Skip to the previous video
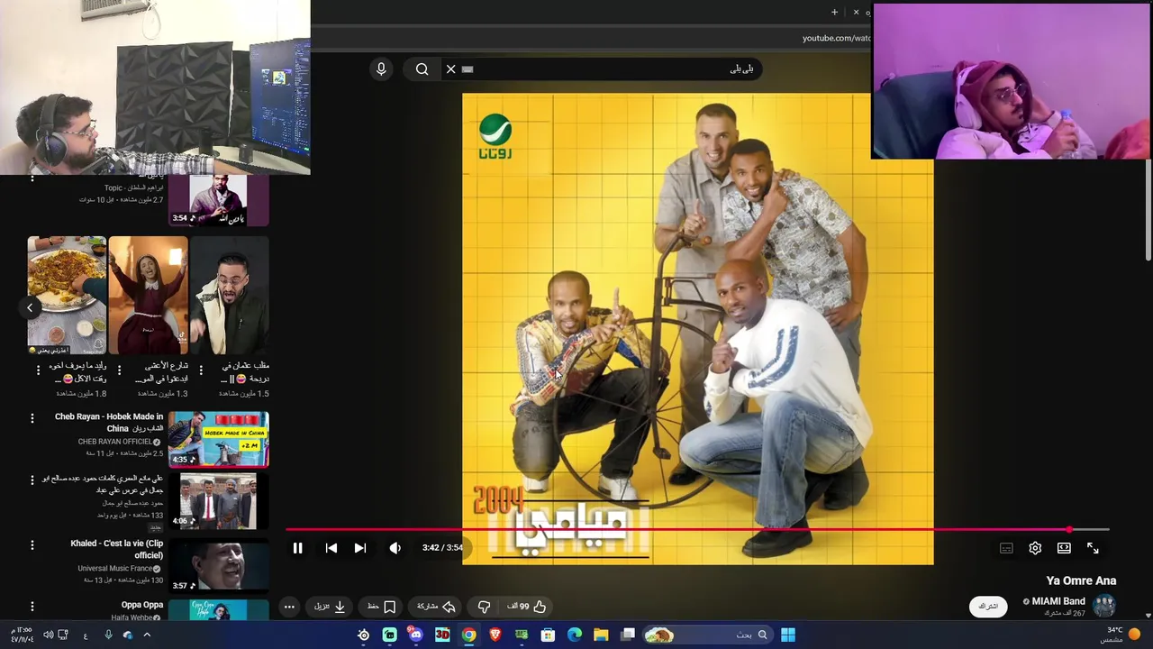Screen dimensions: 1153x649 pos(331,548)
